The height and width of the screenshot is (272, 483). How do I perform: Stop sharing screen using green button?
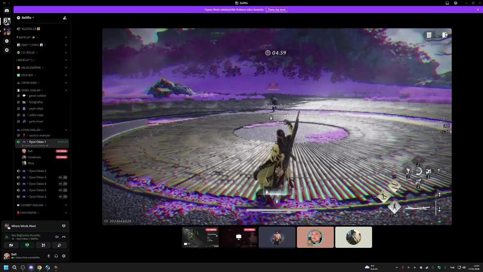27,245
